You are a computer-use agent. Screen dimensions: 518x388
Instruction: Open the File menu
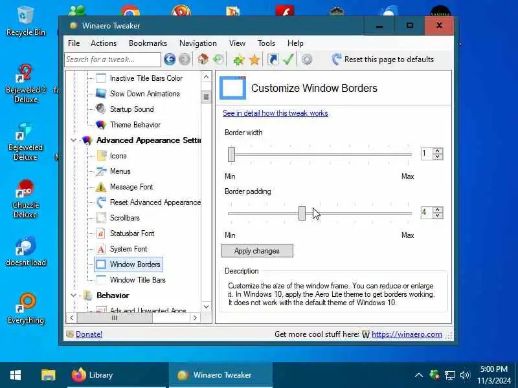(74, 43)
